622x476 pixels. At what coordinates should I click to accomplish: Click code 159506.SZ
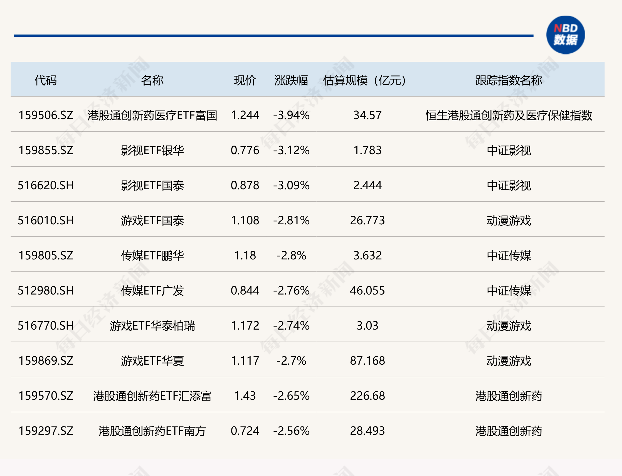(x=46, y=115)
